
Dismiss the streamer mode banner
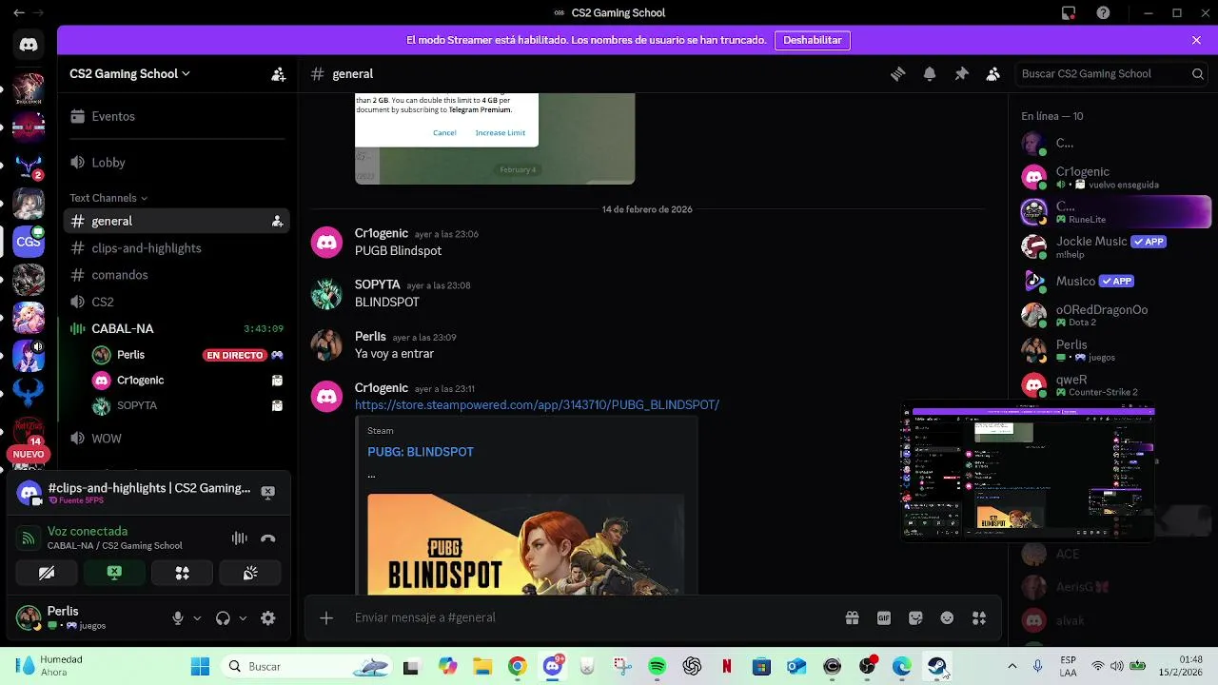[x=1196, y=40]
